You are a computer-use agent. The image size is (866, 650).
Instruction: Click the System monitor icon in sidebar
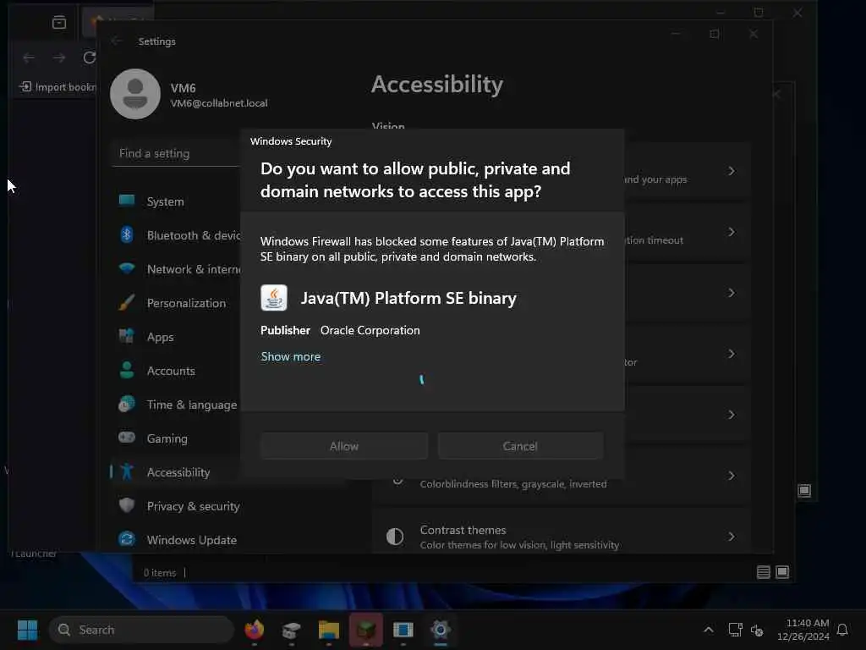(x=127, y=200)
